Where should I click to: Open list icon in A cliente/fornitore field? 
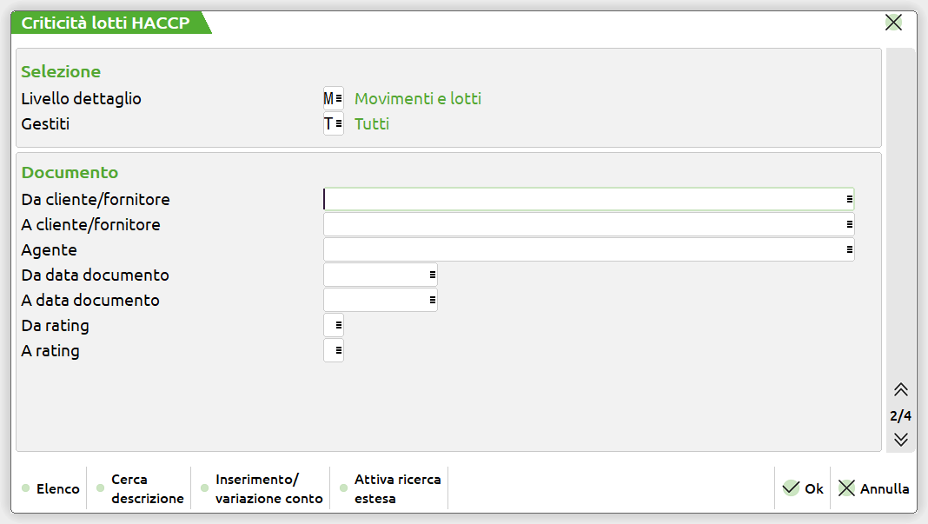pyautogui.click(x=849, y=225)
